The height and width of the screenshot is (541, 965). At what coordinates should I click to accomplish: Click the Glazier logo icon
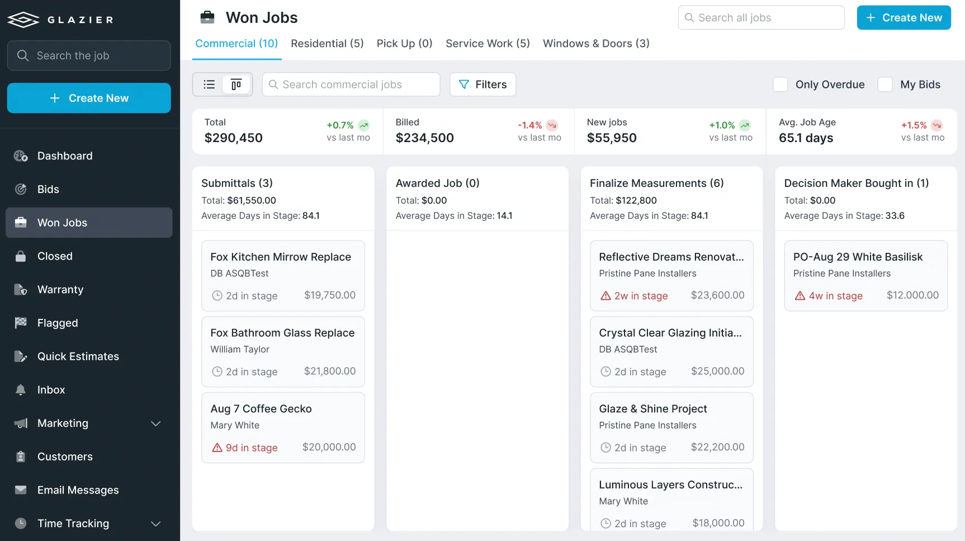23,20
